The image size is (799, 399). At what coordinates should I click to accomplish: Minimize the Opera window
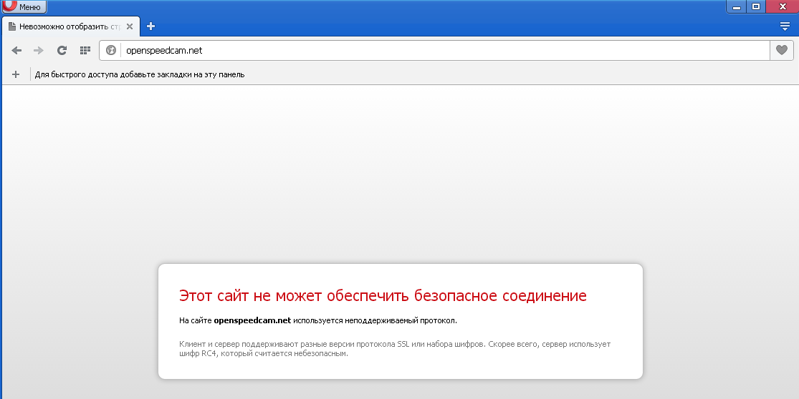coord(737,6)
